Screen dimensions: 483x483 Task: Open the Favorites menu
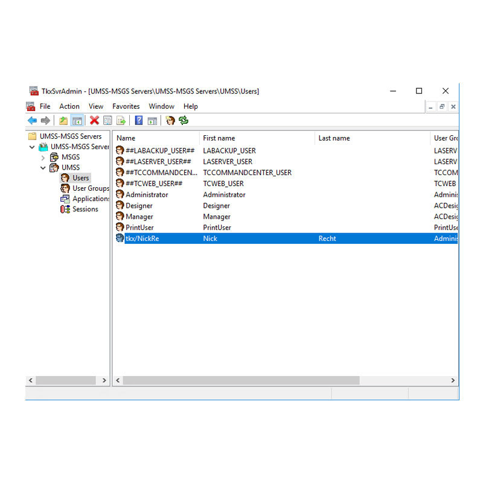pos(126,106)
